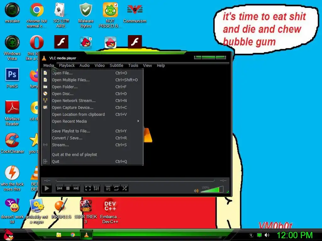Viewport: 322px width, 241px height.
Task: Click the previous track button in VLC
Action: click(60, 188)
